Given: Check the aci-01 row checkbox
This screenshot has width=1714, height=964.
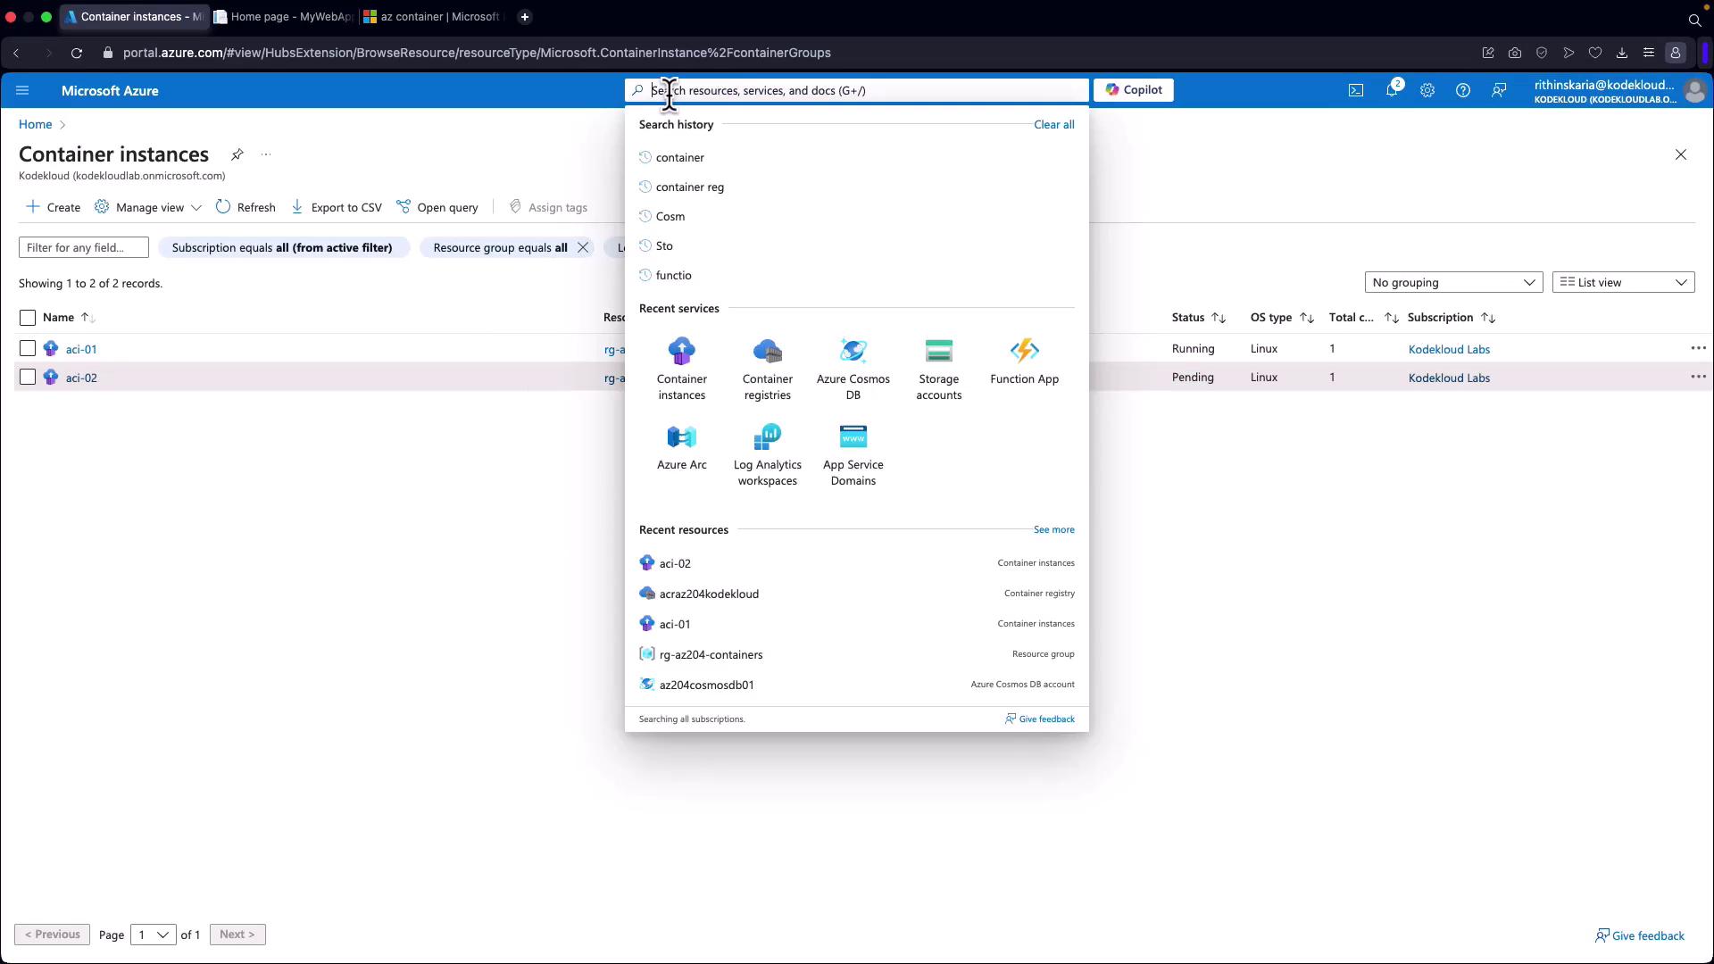Looking at the screenshot, I should [28, 349].
